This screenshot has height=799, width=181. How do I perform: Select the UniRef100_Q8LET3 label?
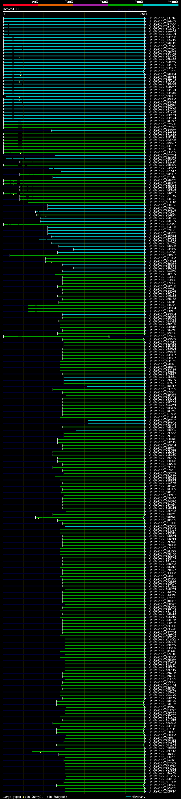coord(162,751)
